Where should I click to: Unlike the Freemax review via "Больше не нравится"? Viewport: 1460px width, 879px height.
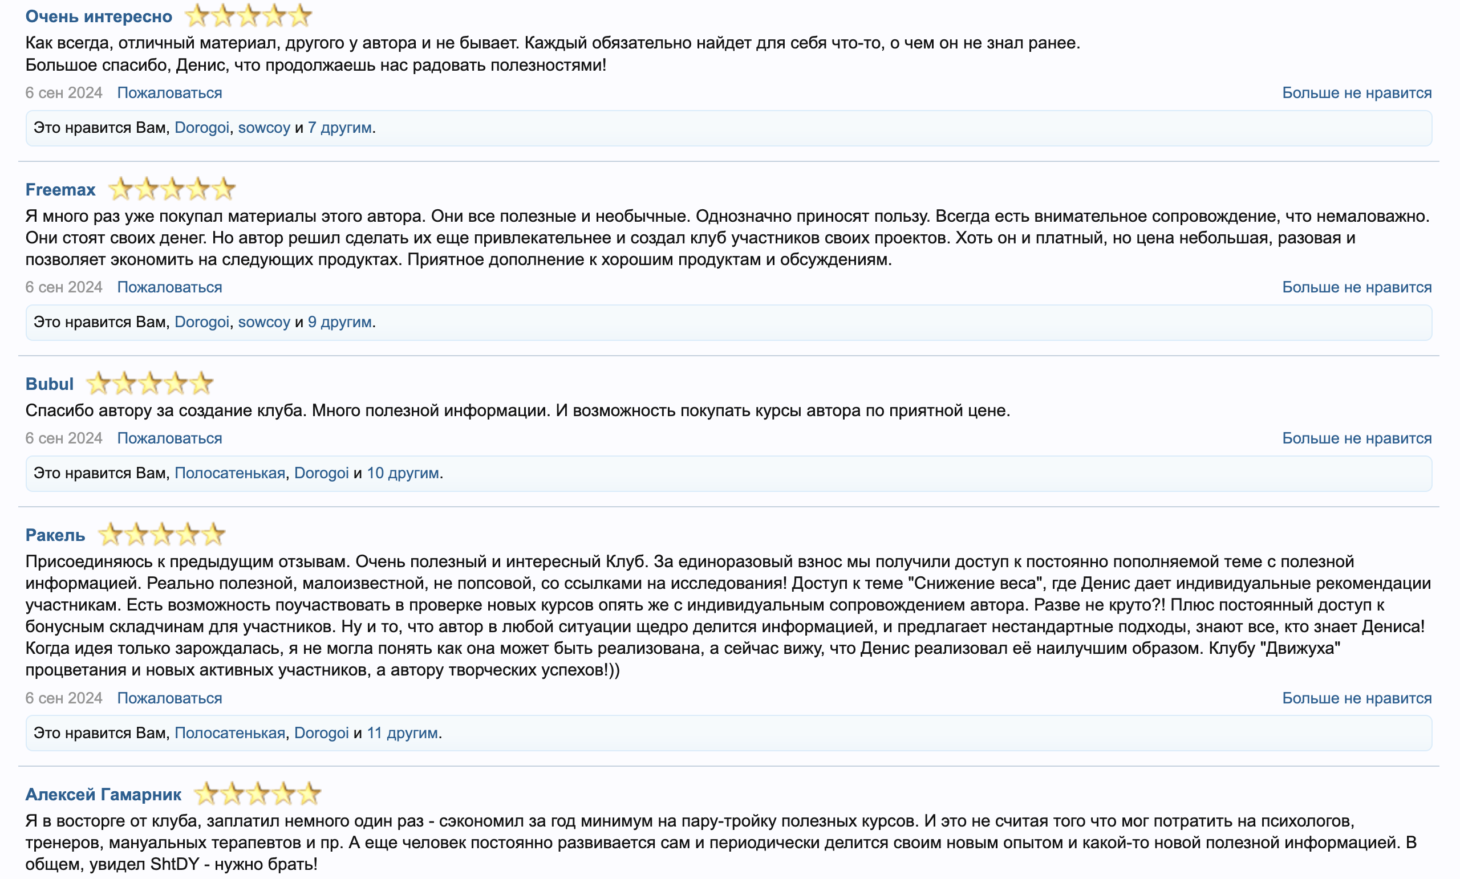pyautogui.click(x=1356, y=287)
